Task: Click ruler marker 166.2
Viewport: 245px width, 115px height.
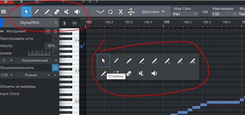Action: [187, 22]
